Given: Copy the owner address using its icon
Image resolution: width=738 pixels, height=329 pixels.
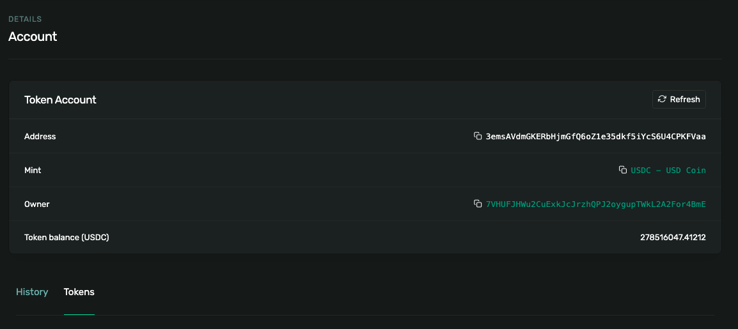Looking at the screenshot, I should pyautogui.click(x=477, y=204).
